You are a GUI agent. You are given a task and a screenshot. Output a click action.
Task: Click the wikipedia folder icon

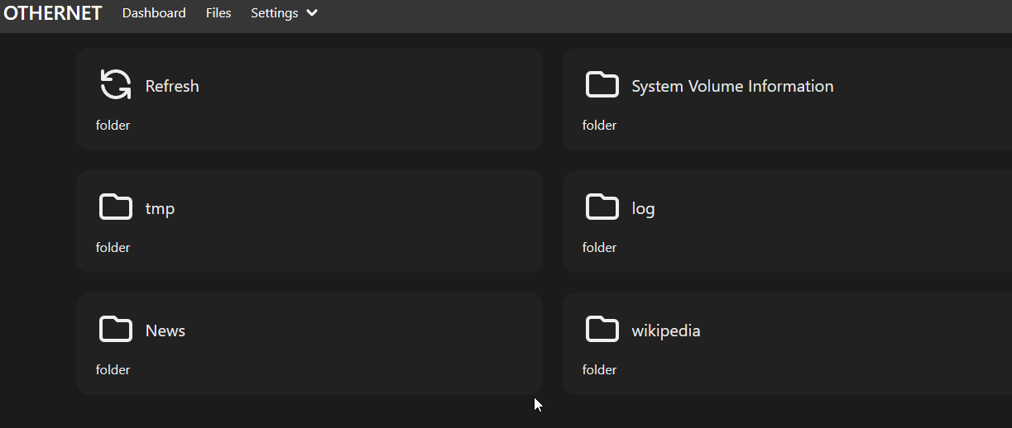pyautogui.click(x=602, y=329)
